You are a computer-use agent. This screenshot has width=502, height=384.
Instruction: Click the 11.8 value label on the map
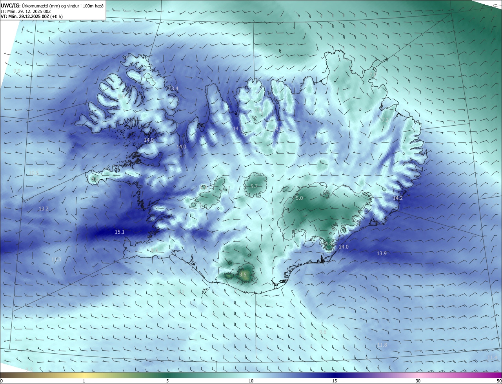382,345
